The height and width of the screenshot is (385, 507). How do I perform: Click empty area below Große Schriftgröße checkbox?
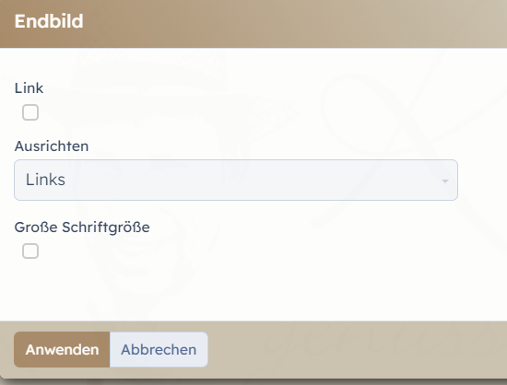(227, 291)
